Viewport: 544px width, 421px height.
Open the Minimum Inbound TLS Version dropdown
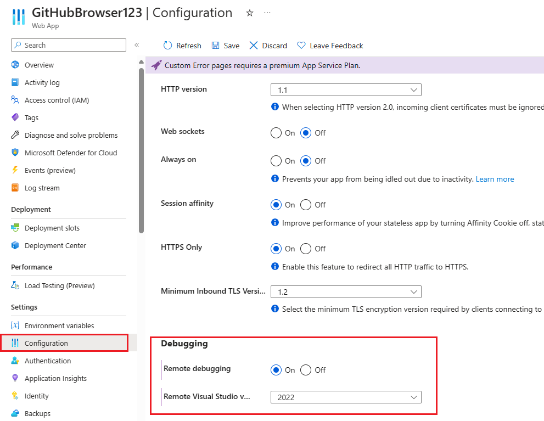[x=346, y=291]
